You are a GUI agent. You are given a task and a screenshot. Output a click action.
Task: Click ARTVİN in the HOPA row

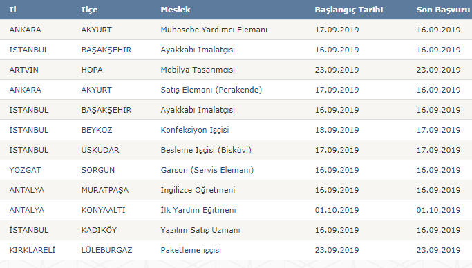pos(23,70)
